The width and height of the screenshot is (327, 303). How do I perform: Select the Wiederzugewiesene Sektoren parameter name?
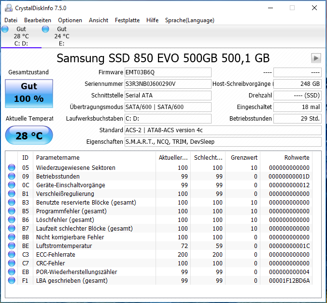click(x=76, y=167)
